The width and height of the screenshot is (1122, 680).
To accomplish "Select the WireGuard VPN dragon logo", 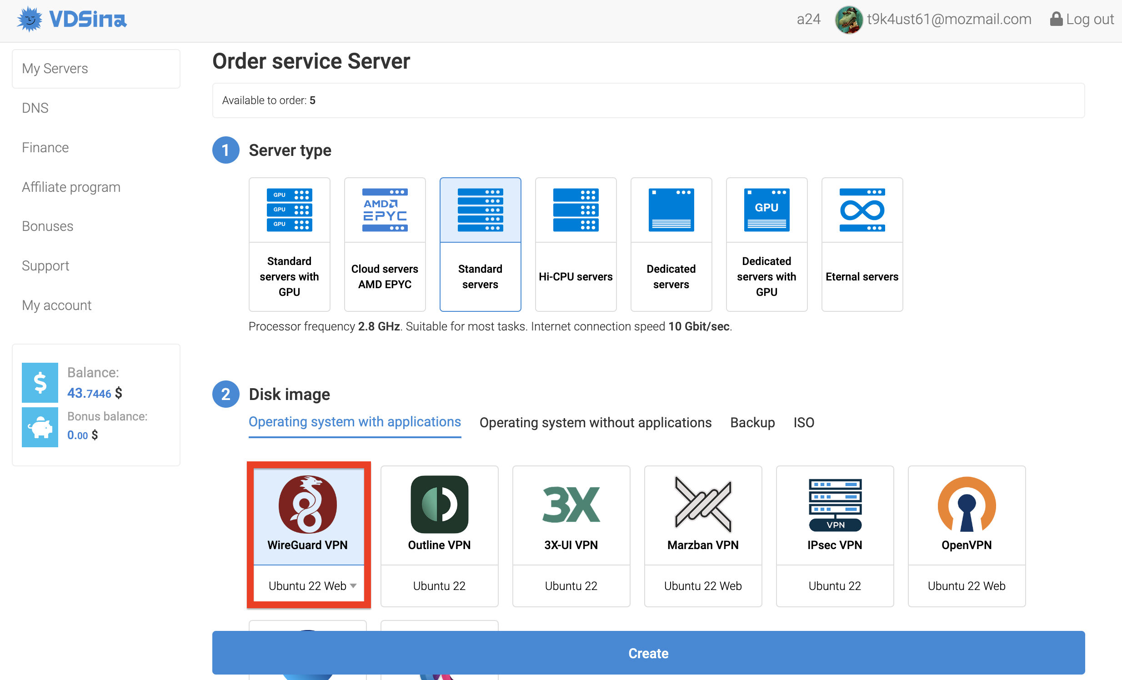I will pyautogui.click(x=308, y=504).
